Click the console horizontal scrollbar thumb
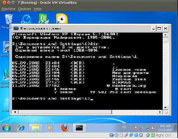 pos(65,112)
